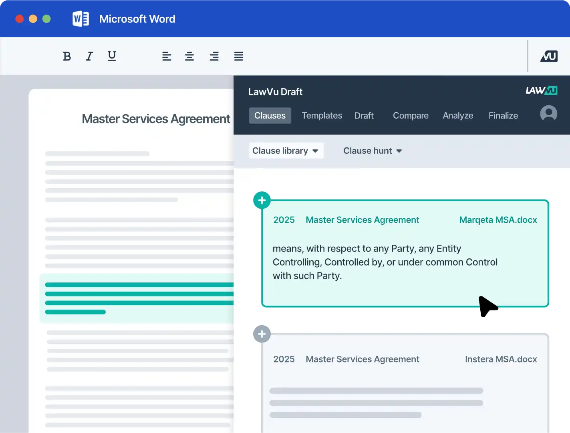Switch to the Templates tab
This screenshot has height=433, width=570.
[322, 116]
